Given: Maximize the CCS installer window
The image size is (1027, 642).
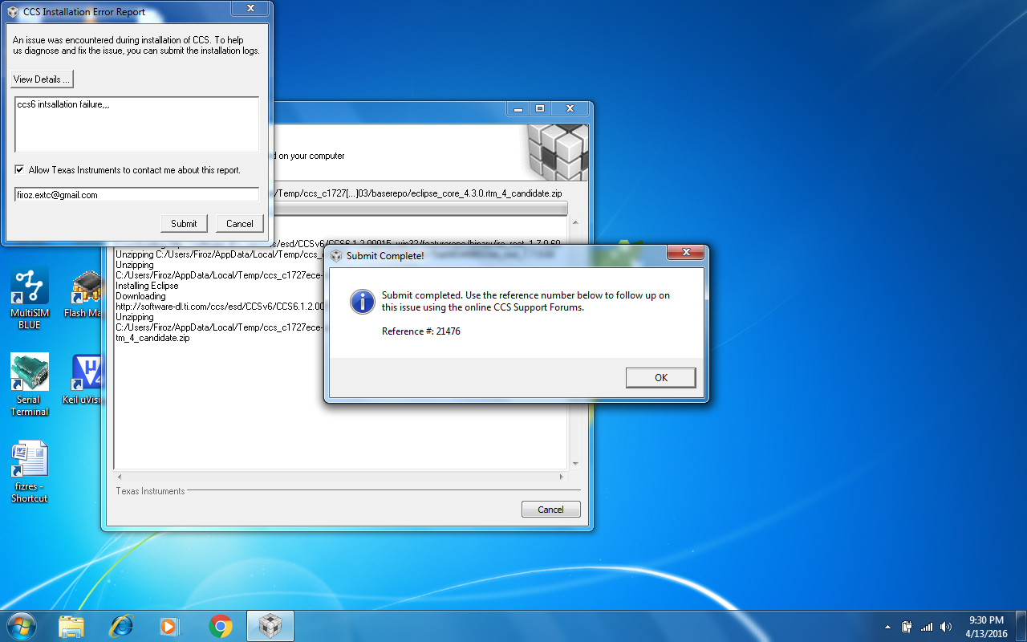Looking at the screenshot, I should pyautogui.click(x=539, y=108).
